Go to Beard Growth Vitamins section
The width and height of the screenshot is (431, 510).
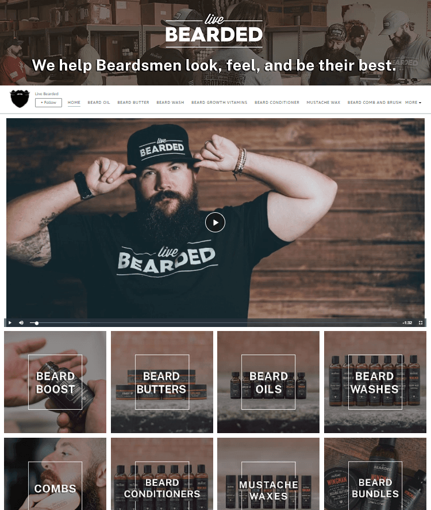220,103
